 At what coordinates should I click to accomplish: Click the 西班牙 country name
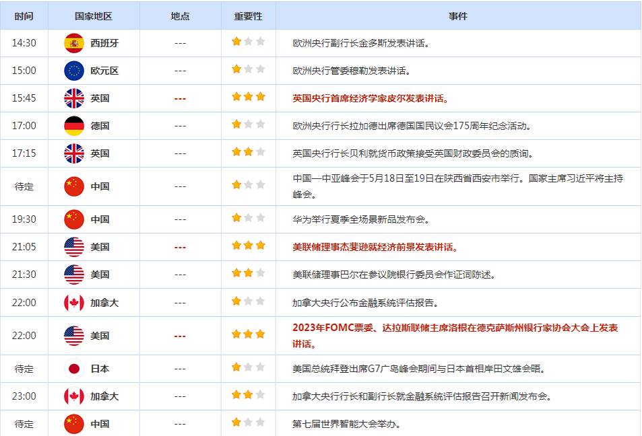(104, 43)
